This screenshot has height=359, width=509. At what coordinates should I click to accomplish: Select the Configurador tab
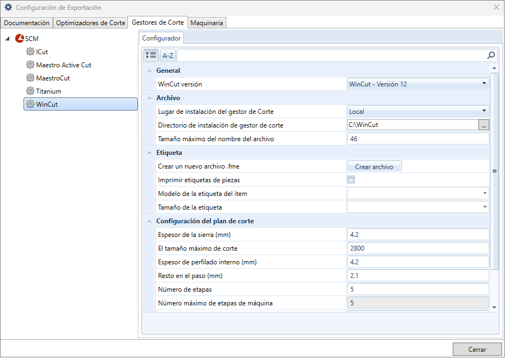[161, 38]
